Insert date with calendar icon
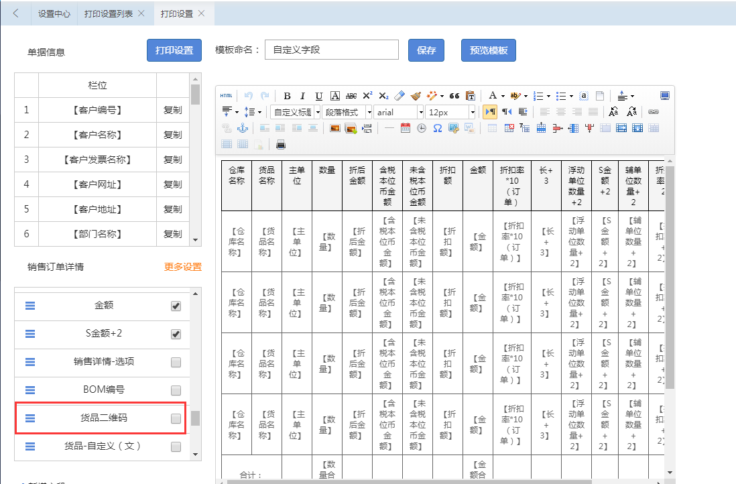Screen dimensions: 736x484 pyautogui.click(x=406, y=128)
